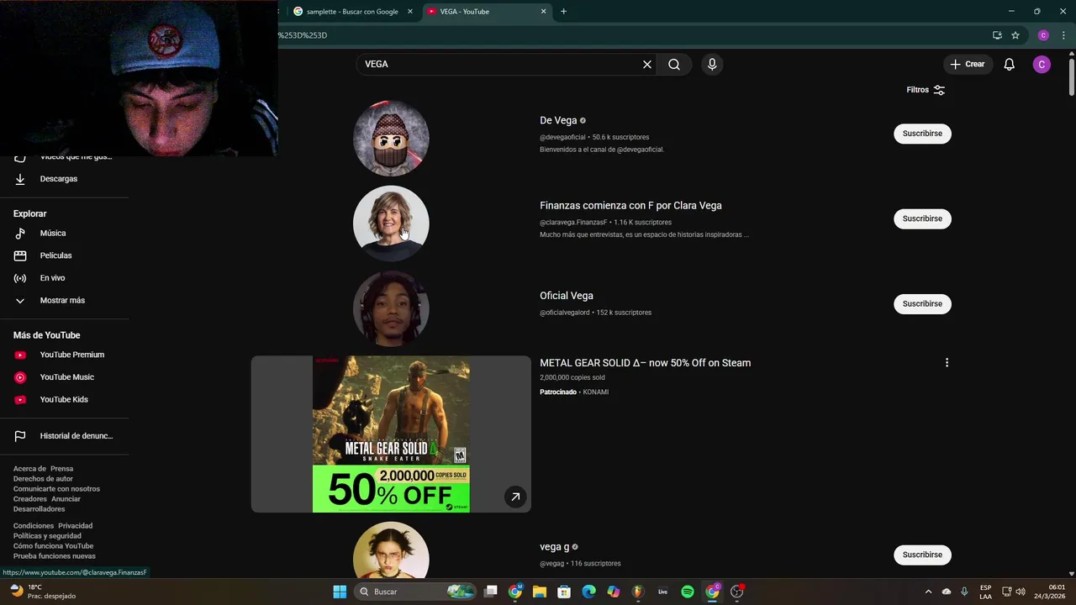Subscribe to Oficial Vega channel

(x=922, y=303)
